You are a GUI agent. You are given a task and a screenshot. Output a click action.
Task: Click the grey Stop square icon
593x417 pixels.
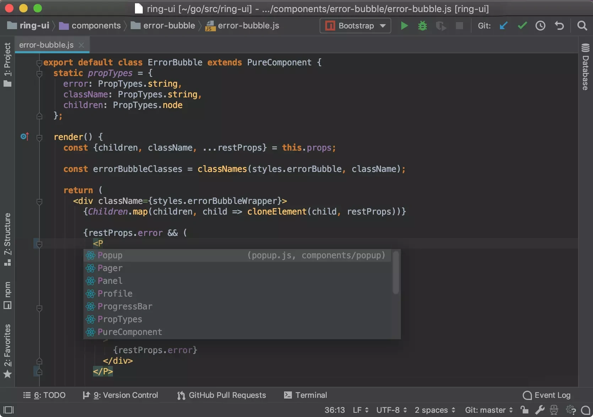point(459,26)
